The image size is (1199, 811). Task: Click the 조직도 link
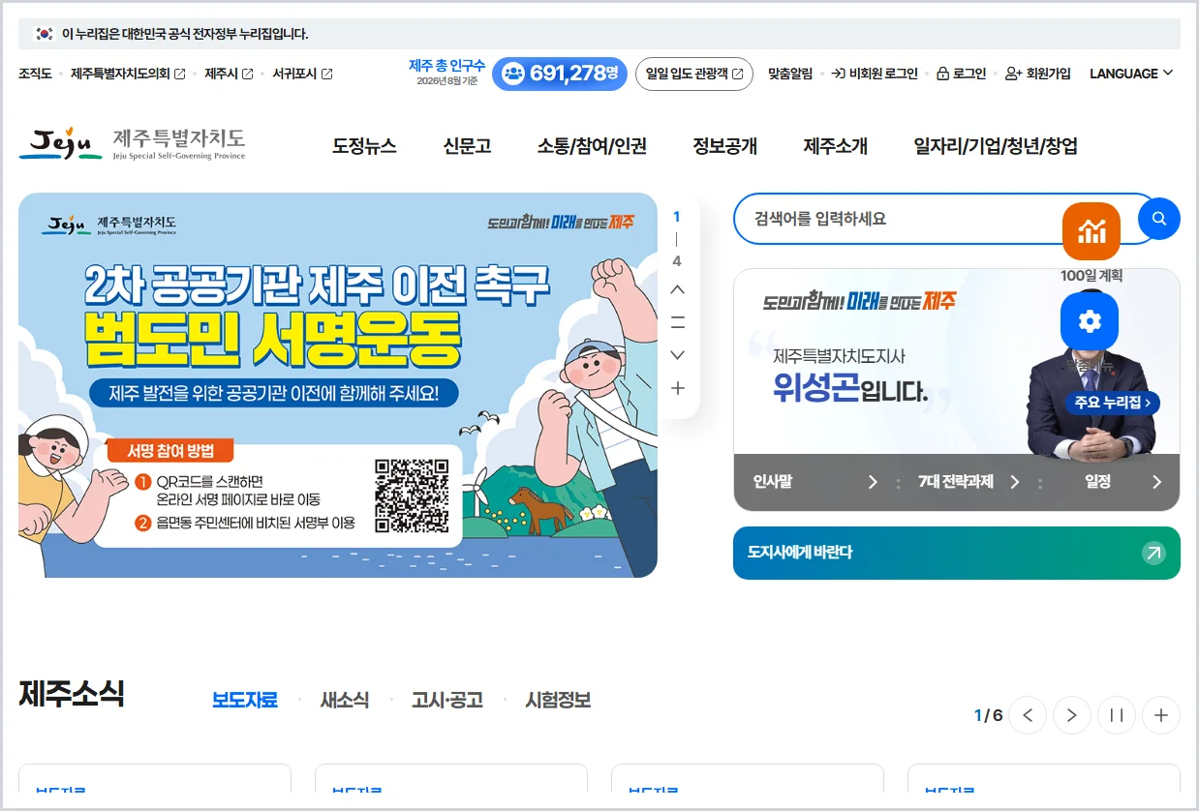(x=35, y=74)
